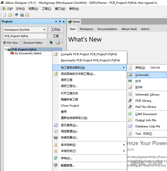Click the open device view toolbar icon

(16, 15)
